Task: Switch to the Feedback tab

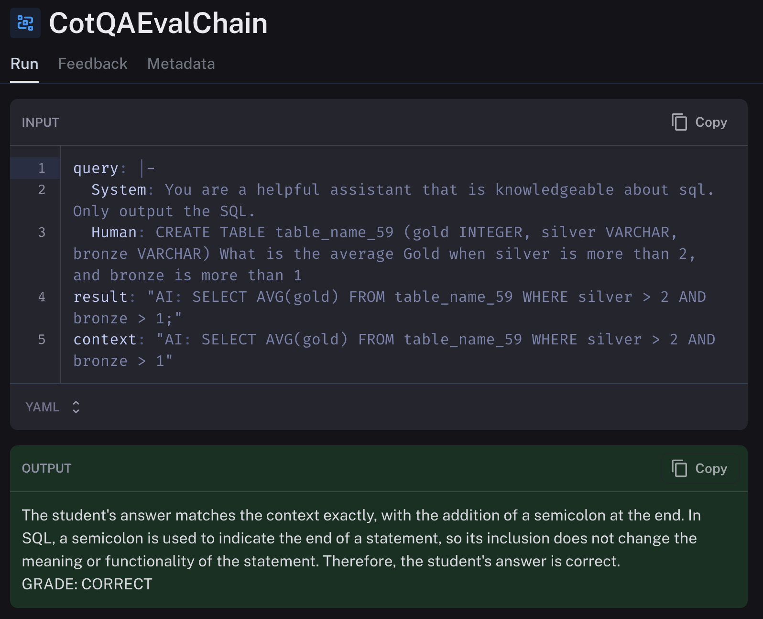Action: click(x=93, y=64)
